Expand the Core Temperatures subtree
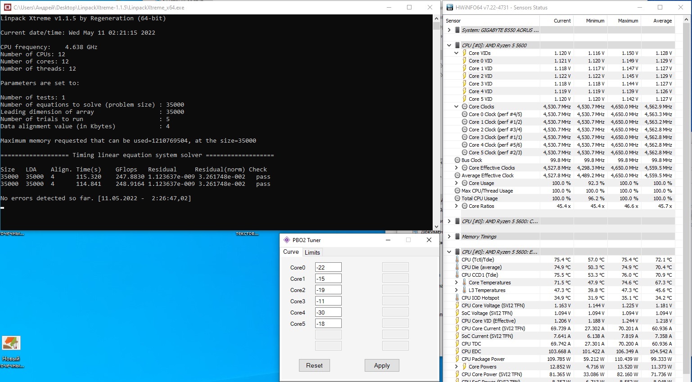Screen dimensions: 692x382 [x=456, y=283]
